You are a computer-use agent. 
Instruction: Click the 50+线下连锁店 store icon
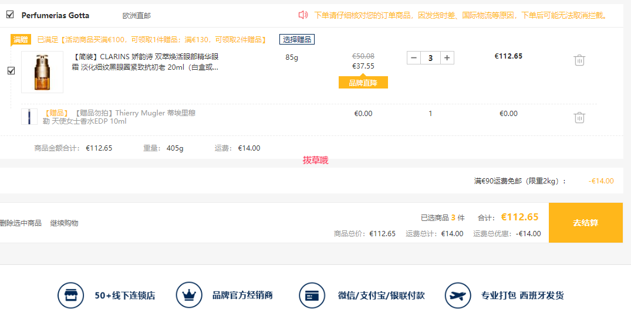coord(71,295)
